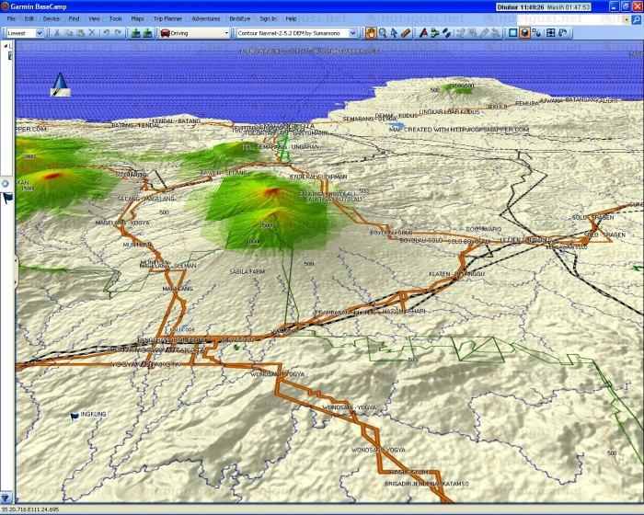Click the Undo arrow icon

[x=106, y=32]
